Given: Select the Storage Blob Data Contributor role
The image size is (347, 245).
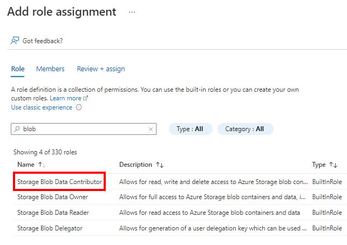Looking at the screenshot, I should pos(59,182).
